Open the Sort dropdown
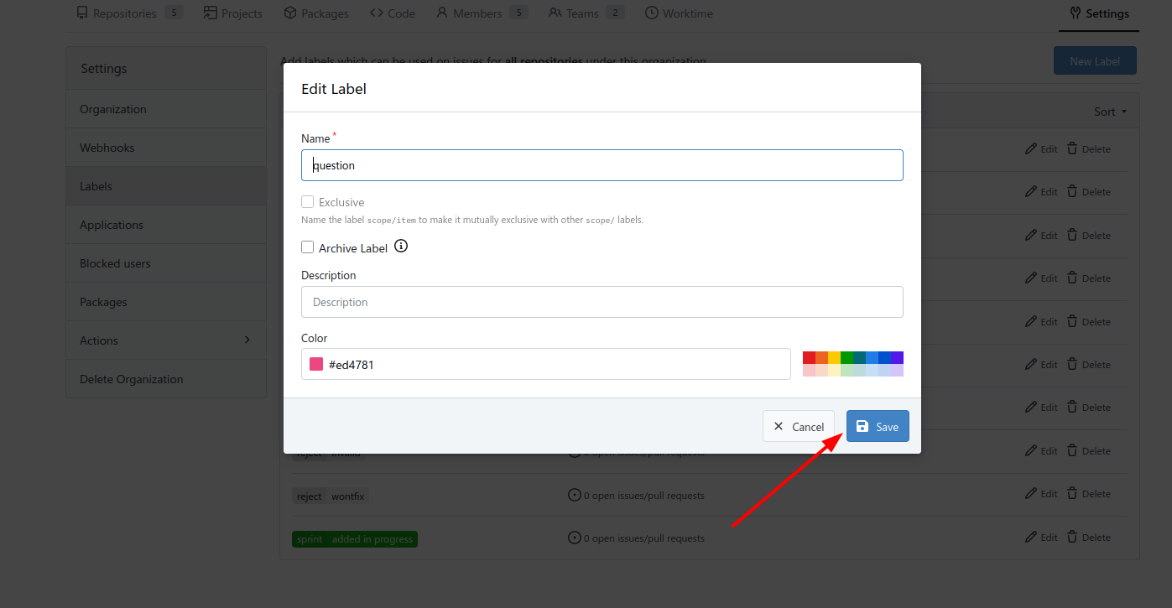Image resolution: width=1172 pixels, height=608 pixels. (1110, 112)
